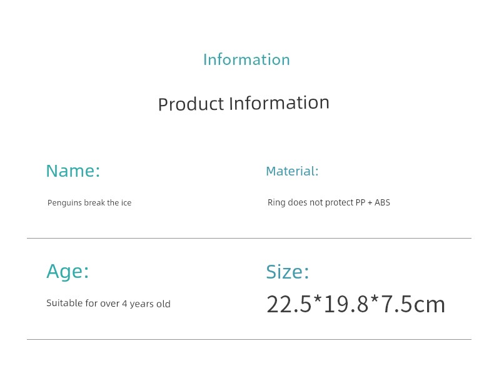Click the "7.5cm" dimension value
Screen dimensions: 494x371
pyautogui.click(x=413, y=305)
